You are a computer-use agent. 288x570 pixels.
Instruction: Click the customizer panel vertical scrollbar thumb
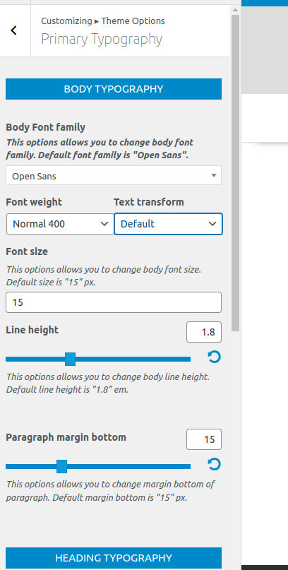tap(235, 173)
